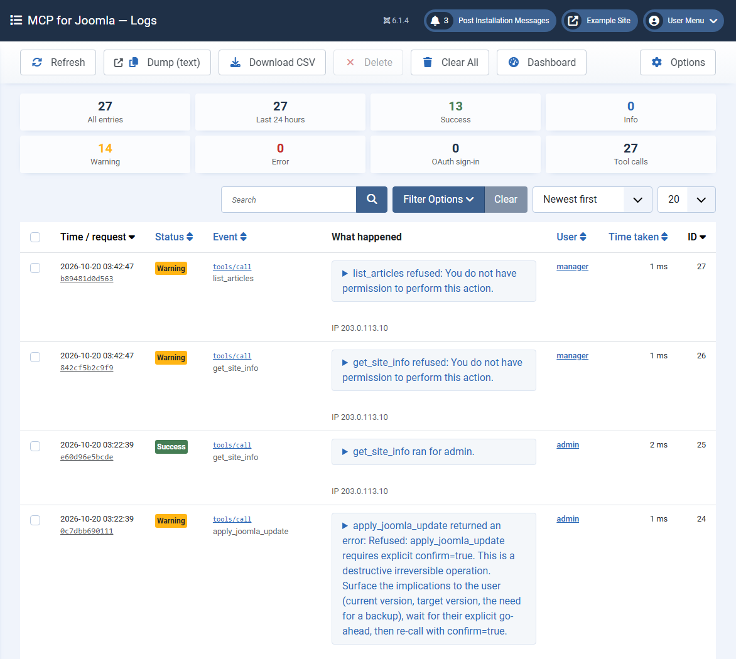Sort by Status column arrows
The image size is (736, 659).
pyautogui.click(x=190, y=237)
